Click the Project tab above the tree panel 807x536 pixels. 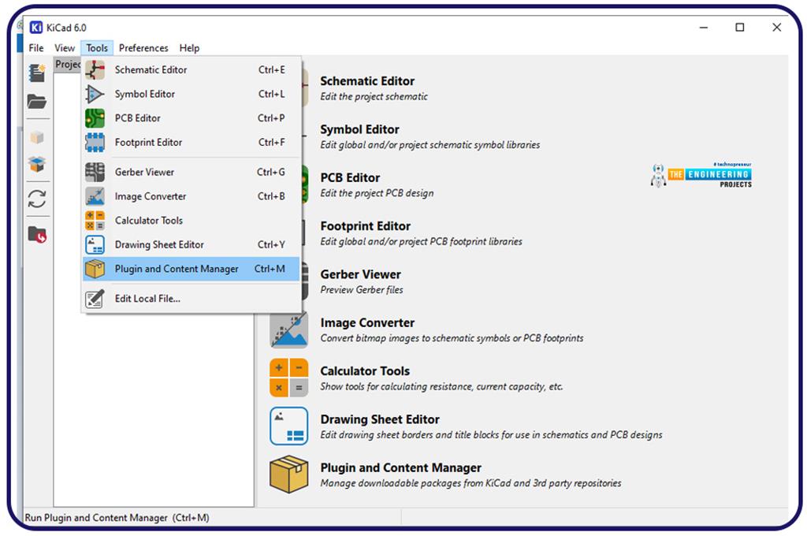pyautogui.click(x=67, y=64)
